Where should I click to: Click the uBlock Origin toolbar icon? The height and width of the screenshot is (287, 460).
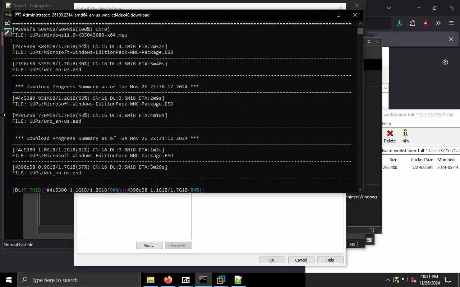[x=425, y=23]
